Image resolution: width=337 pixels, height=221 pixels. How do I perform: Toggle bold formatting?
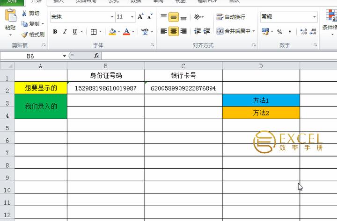55,32
